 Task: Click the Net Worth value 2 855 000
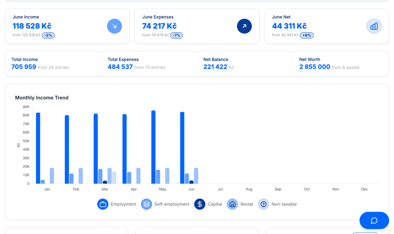(315, 67)
